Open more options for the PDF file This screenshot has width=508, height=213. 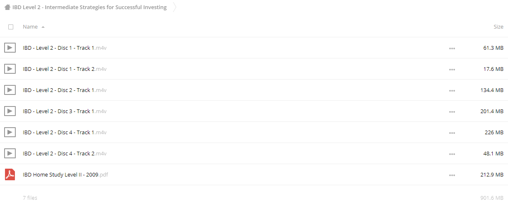[452, 175]
